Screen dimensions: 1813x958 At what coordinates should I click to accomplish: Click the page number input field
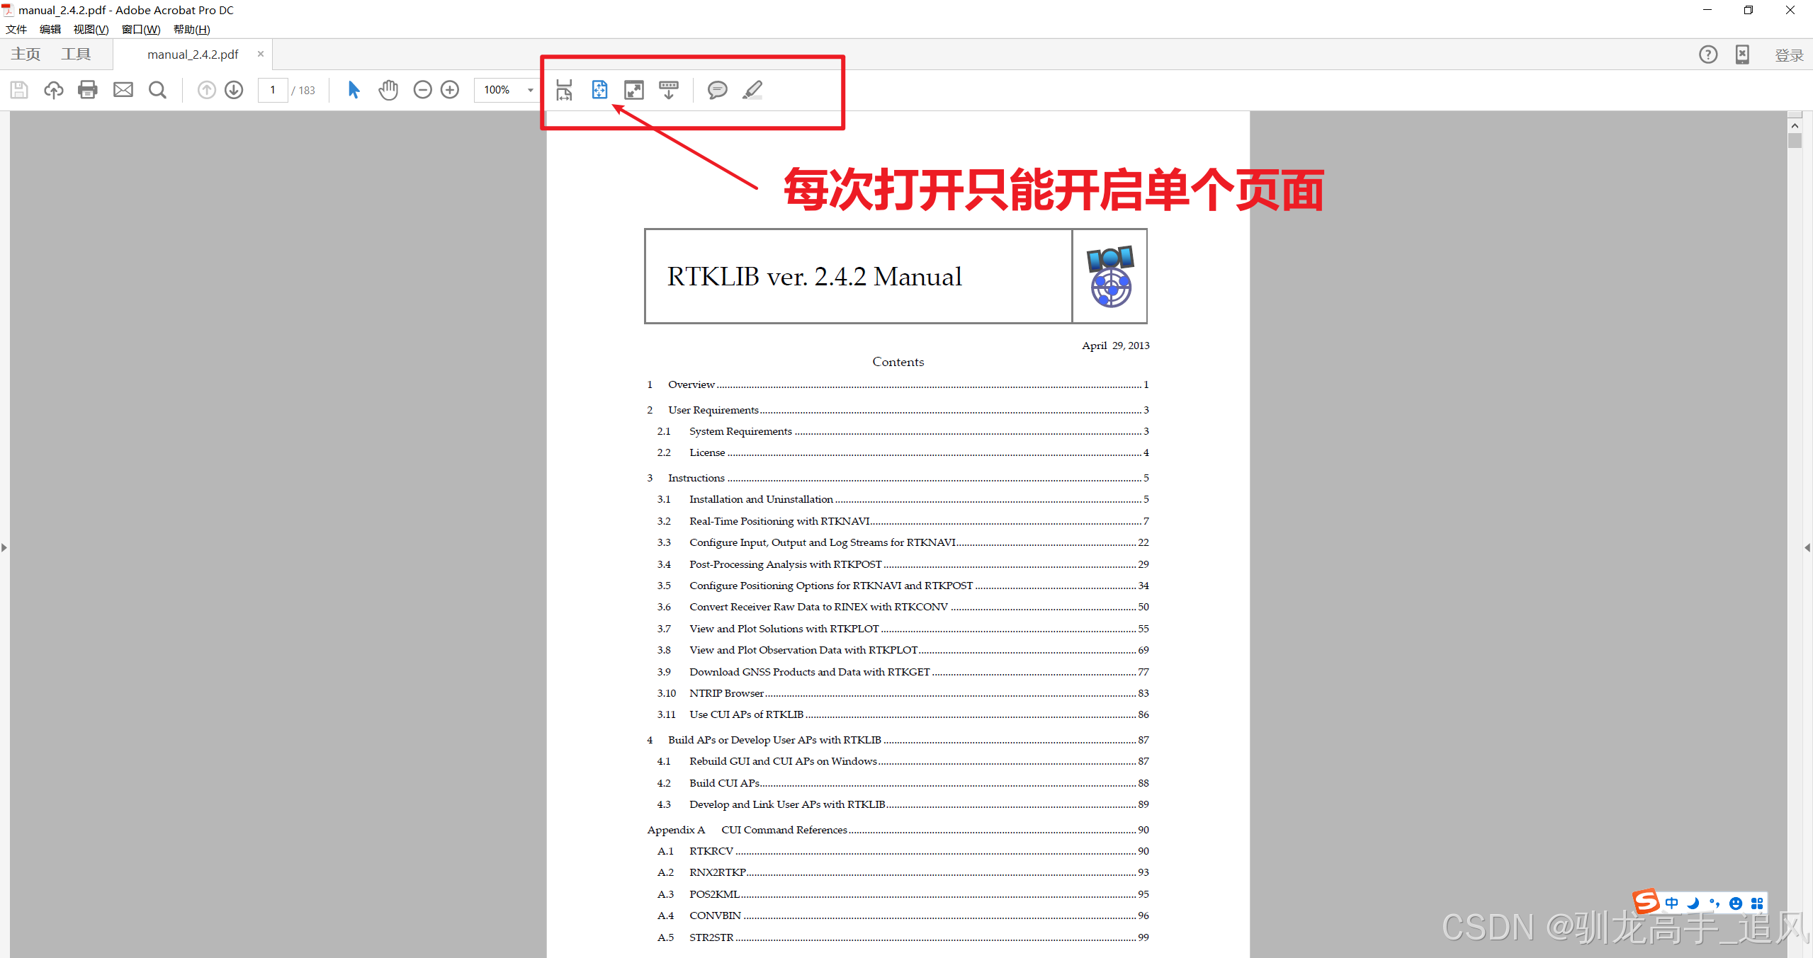click(273, 90)
